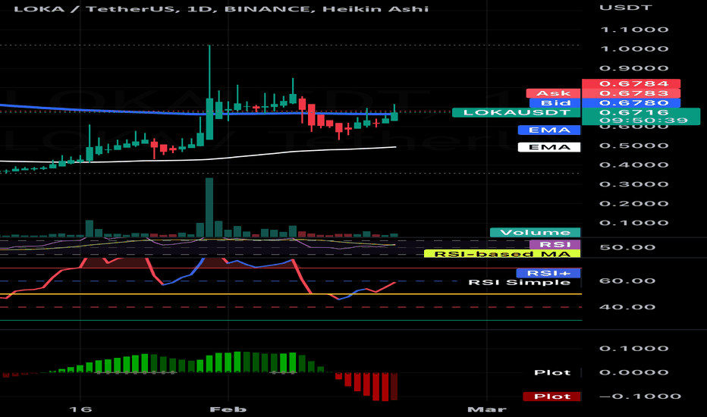707x417 pixels.
Task: Click the 0.5000 price axis value
Action: 634,146
